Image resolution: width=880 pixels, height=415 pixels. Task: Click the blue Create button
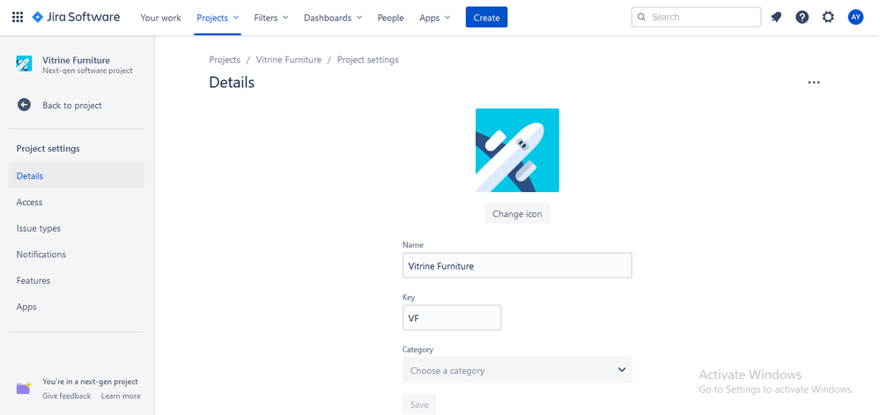(486, 18)
